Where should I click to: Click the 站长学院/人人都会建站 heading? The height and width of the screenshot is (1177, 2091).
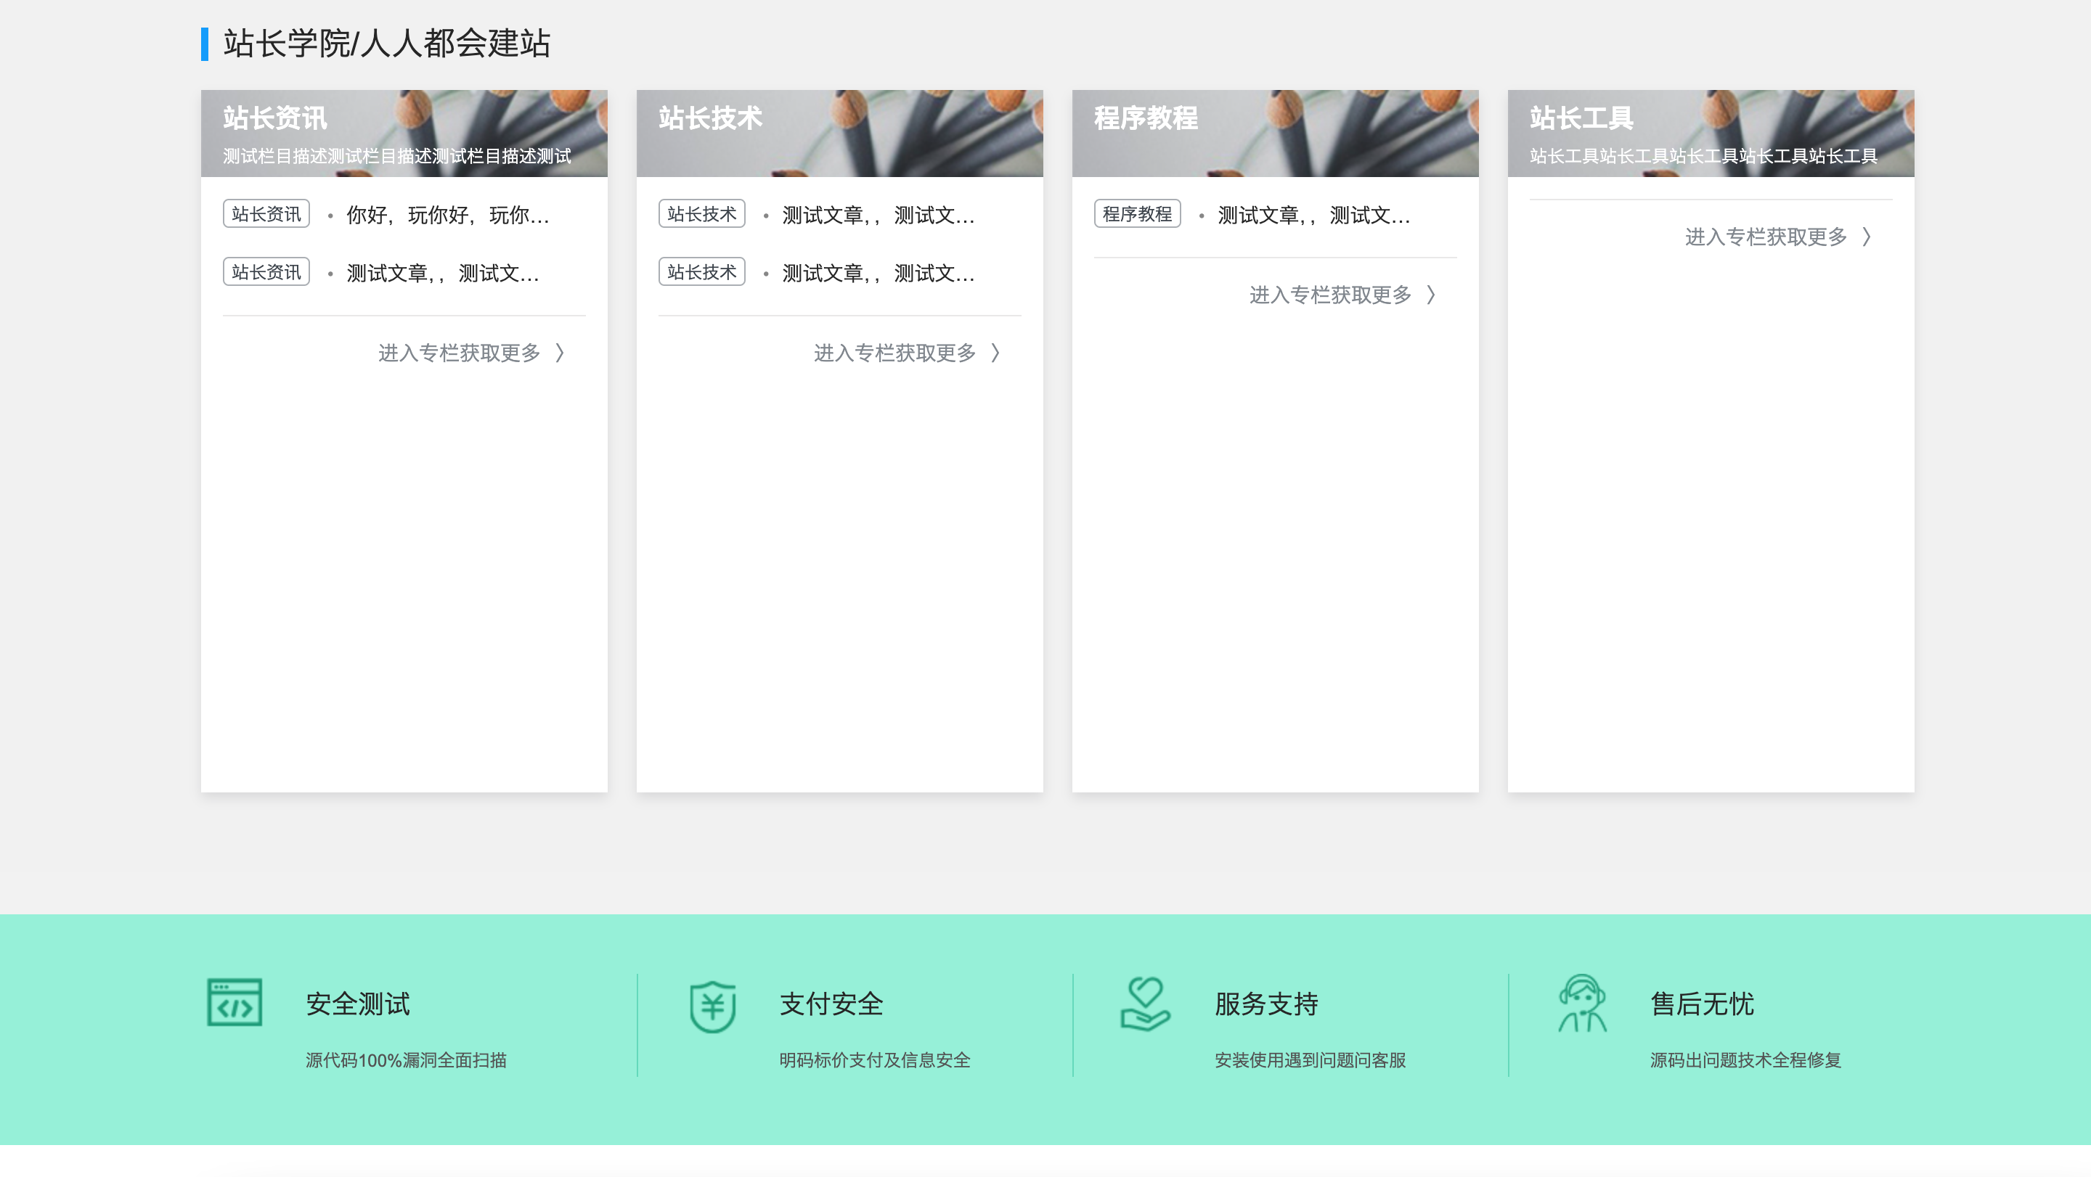[387, 44]
